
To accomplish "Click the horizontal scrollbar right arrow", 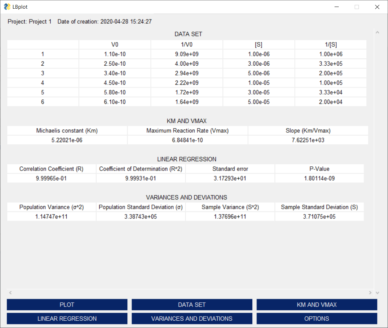I will point(370,293).
